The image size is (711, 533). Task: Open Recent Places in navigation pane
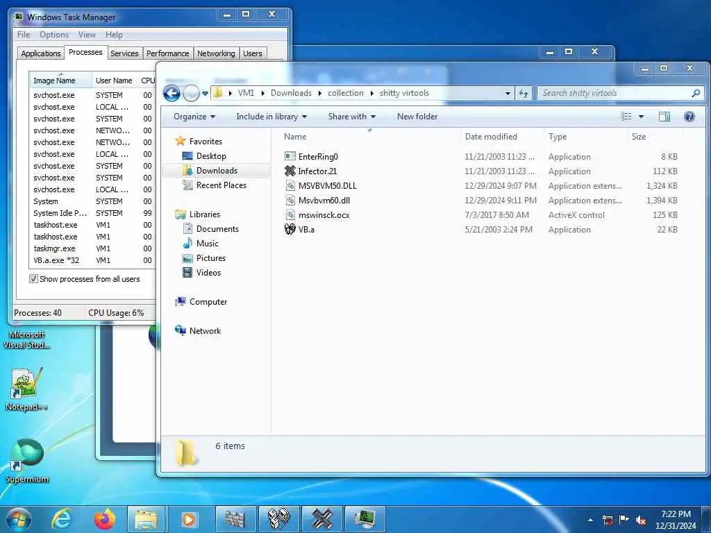coord(221,185)
